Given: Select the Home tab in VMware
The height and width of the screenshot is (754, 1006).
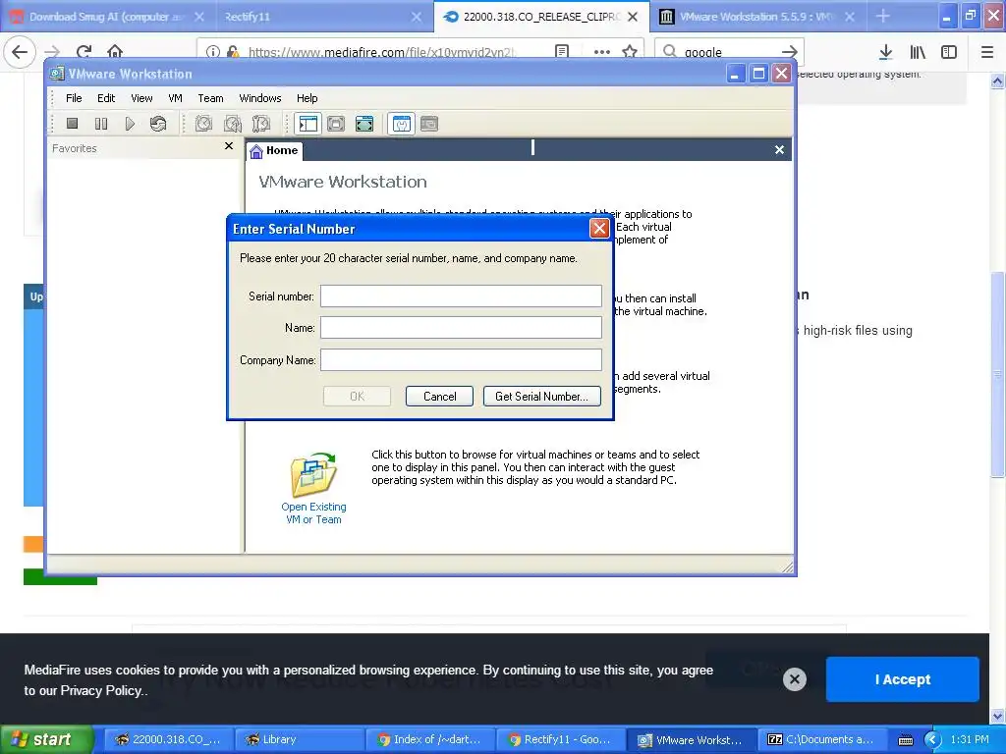Looking at the screenshot, I should pos(274,150).
